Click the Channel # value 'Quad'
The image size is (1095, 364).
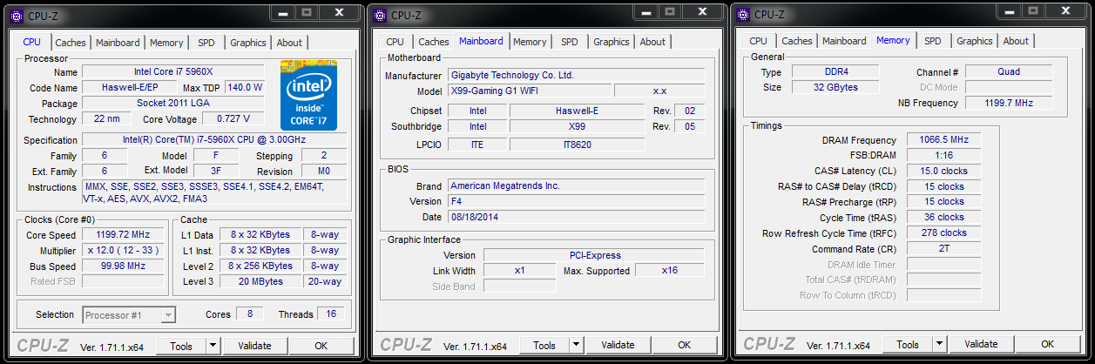pos(1009,71)
